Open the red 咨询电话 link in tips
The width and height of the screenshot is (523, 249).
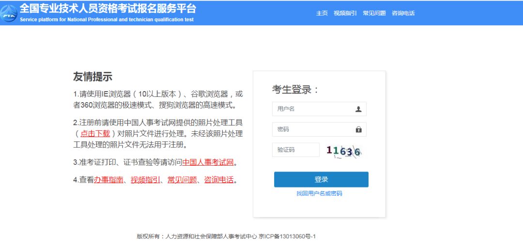point(218,180)
